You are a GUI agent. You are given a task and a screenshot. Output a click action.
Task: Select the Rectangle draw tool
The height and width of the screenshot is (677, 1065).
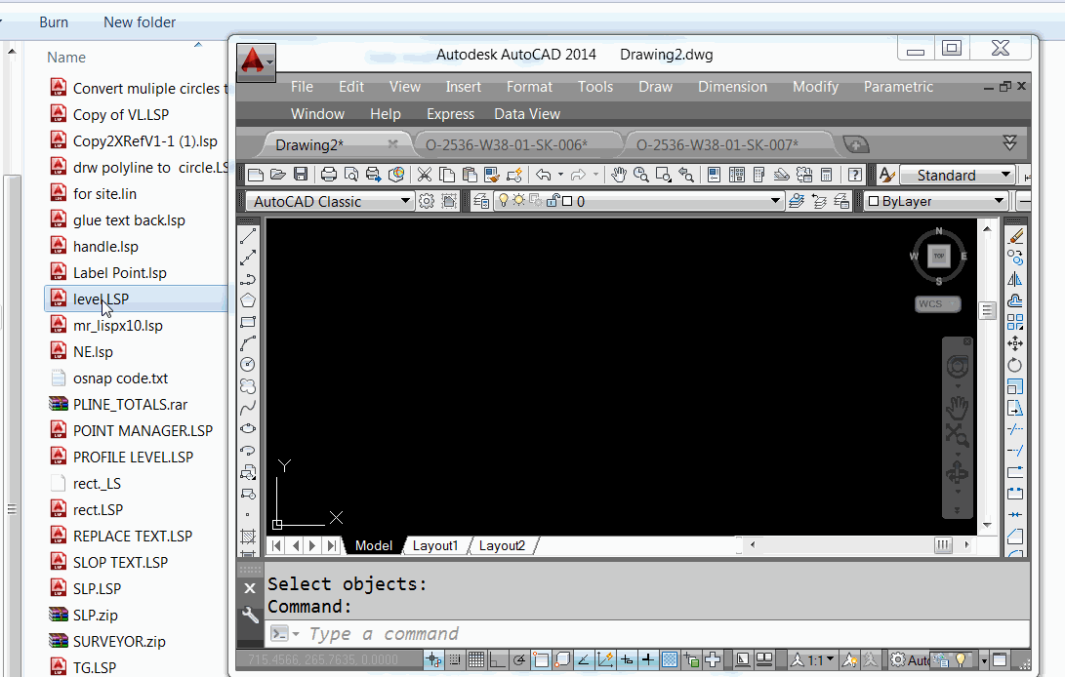point(248,322)
